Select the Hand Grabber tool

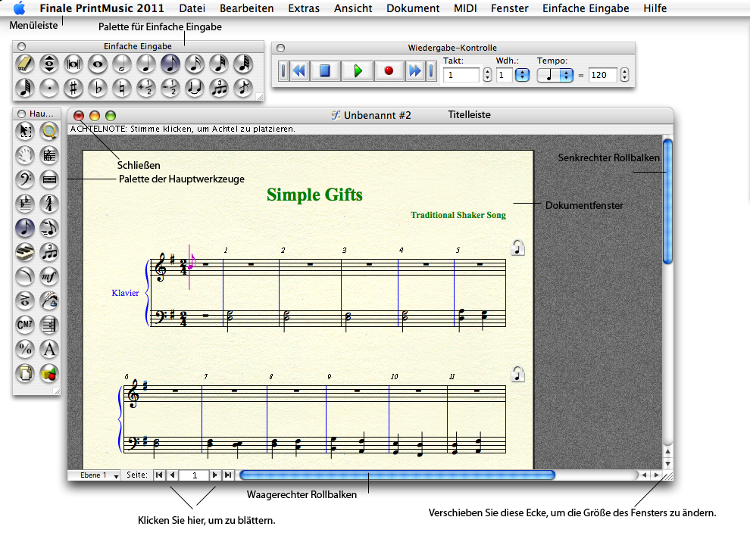point(25,155)
